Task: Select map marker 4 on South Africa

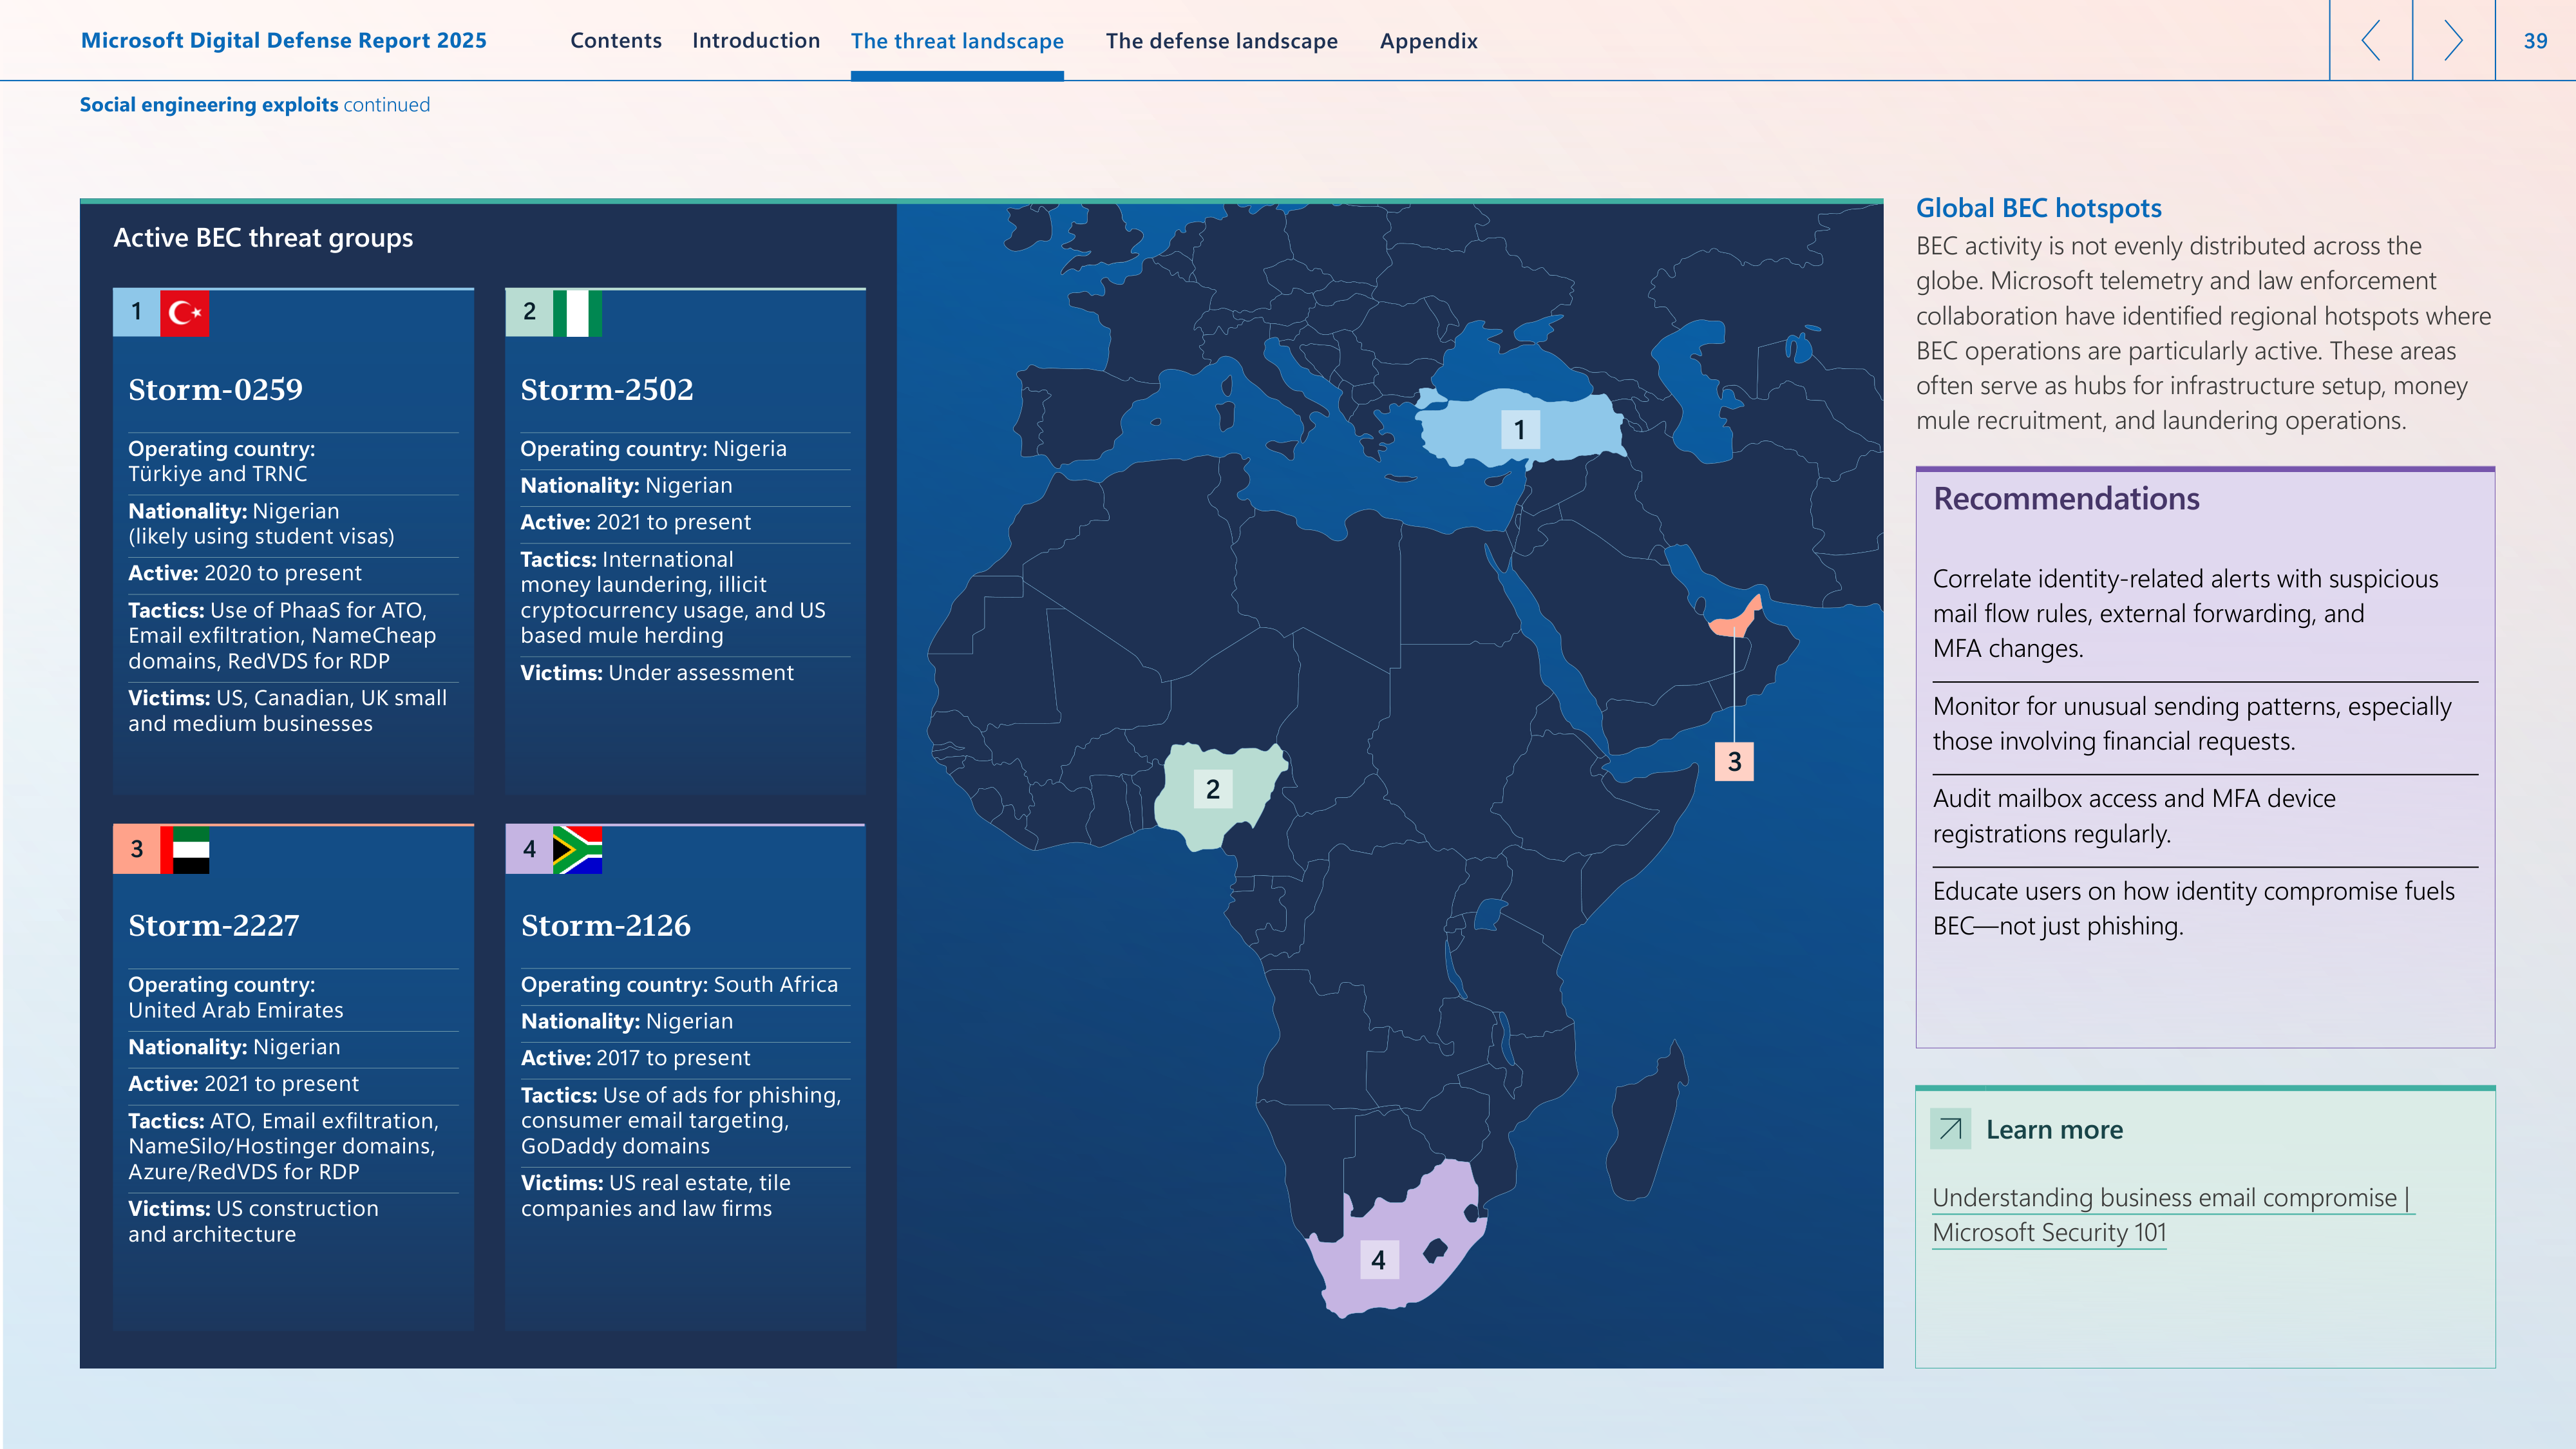Action: pos(1379,1260)
